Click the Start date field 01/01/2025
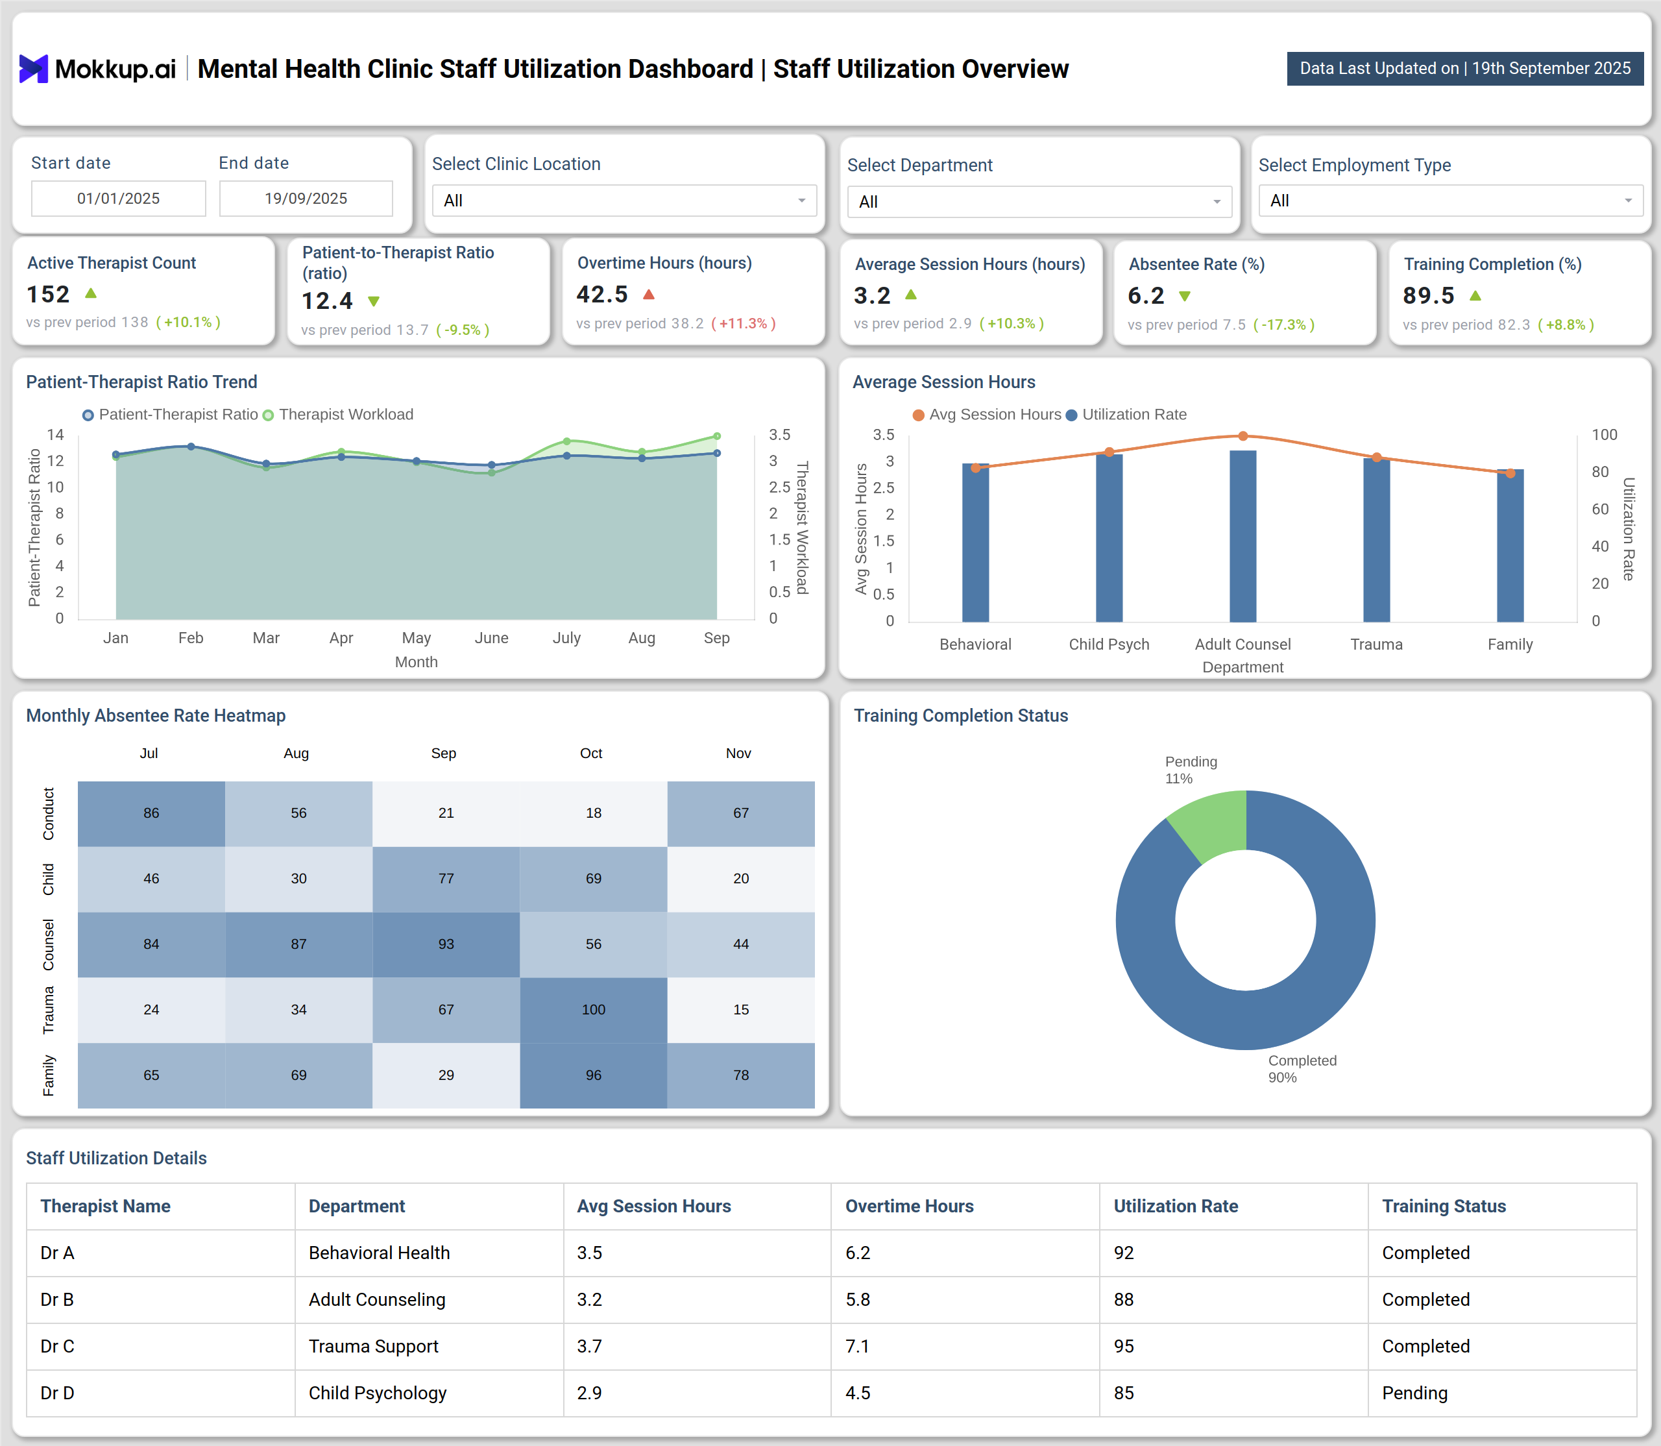 (119, 199)
